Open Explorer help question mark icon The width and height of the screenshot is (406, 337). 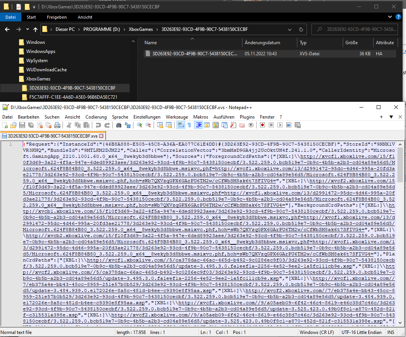pos(398,17)
